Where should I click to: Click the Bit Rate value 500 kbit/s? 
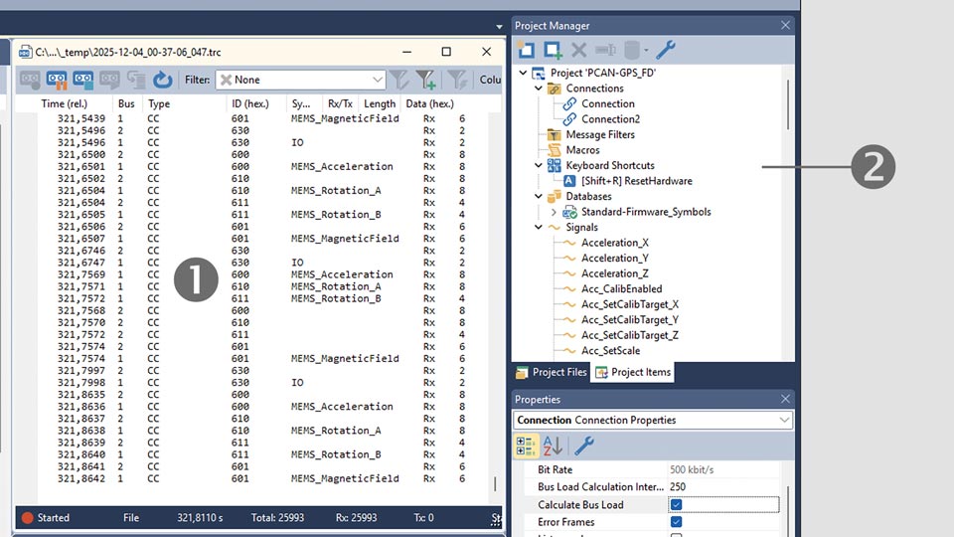click(722, 469)
